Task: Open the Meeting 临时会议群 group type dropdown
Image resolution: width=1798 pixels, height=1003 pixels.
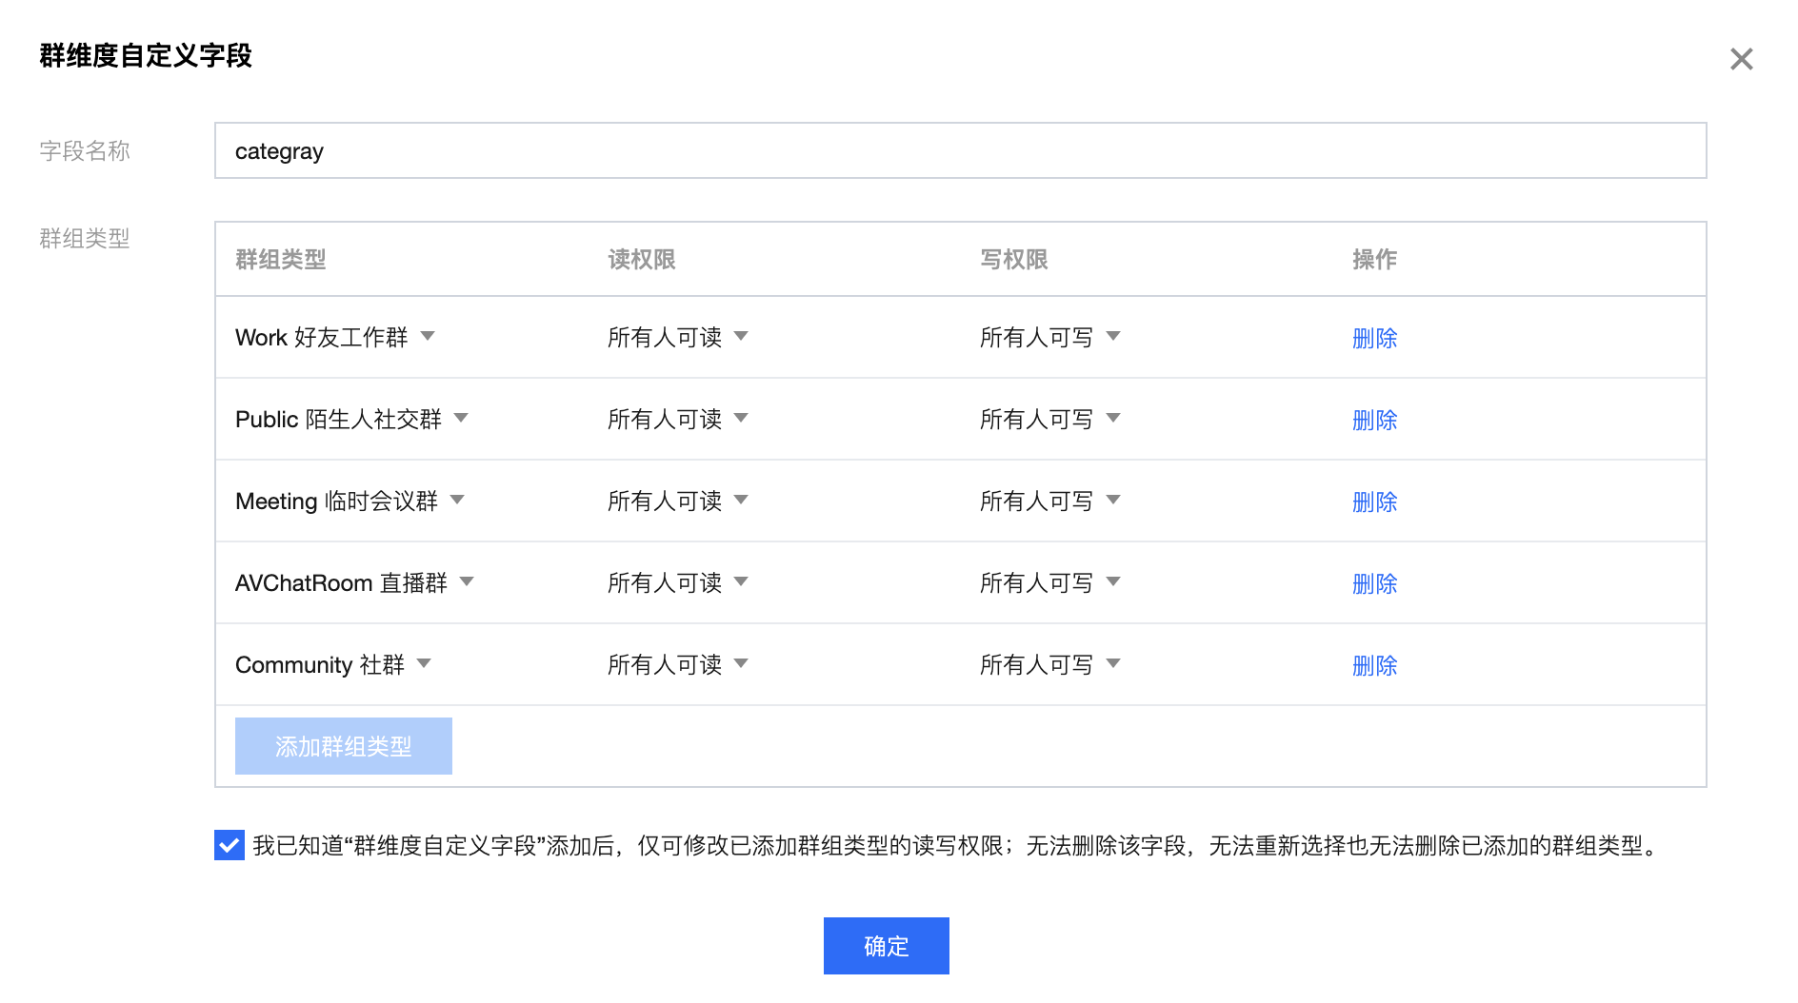Action: coord(350,501)
